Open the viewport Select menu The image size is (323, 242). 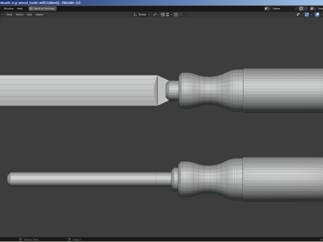[x=20, y=15]
